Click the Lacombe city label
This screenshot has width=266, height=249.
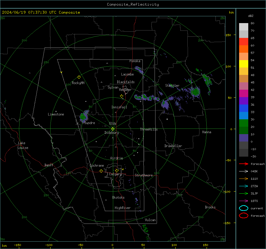(x=127, y=74)
